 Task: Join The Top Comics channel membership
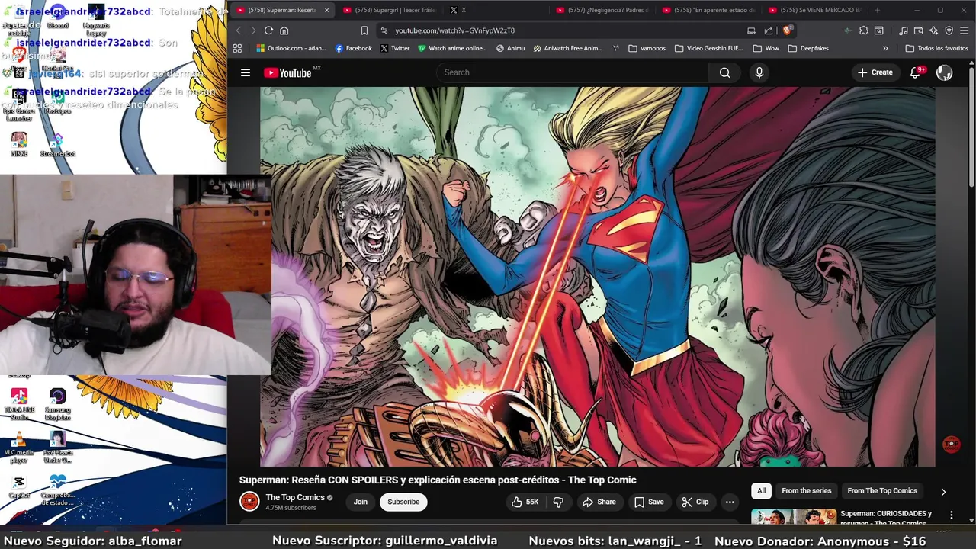tap(360, 502)
